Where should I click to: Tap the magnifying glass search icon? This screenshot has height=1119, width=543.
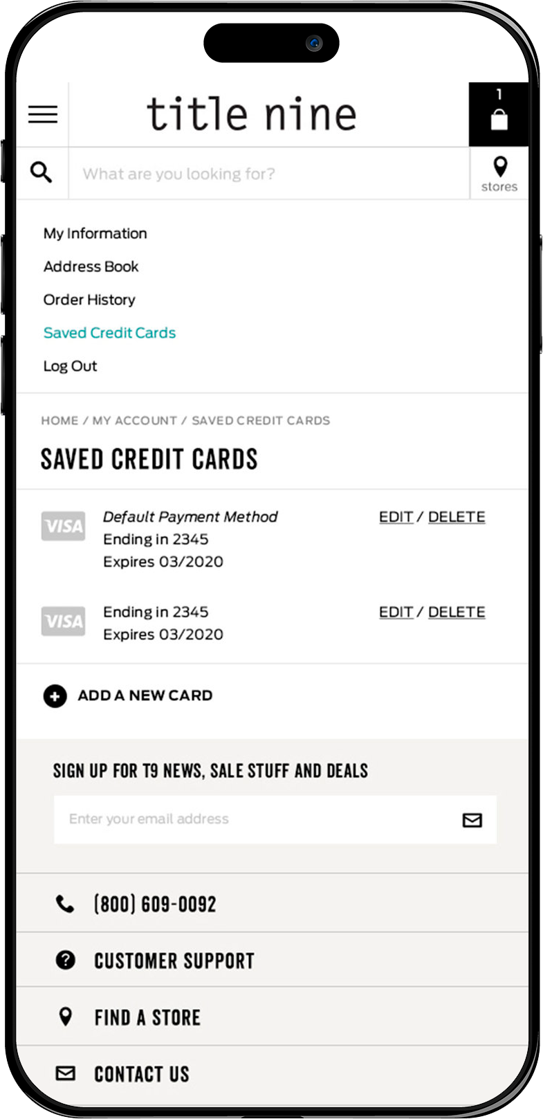(42, 172)
